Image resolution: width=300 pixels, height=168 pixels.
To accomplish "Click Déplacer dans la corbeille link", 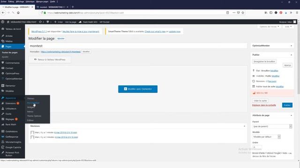I will (x=264, y=105).
